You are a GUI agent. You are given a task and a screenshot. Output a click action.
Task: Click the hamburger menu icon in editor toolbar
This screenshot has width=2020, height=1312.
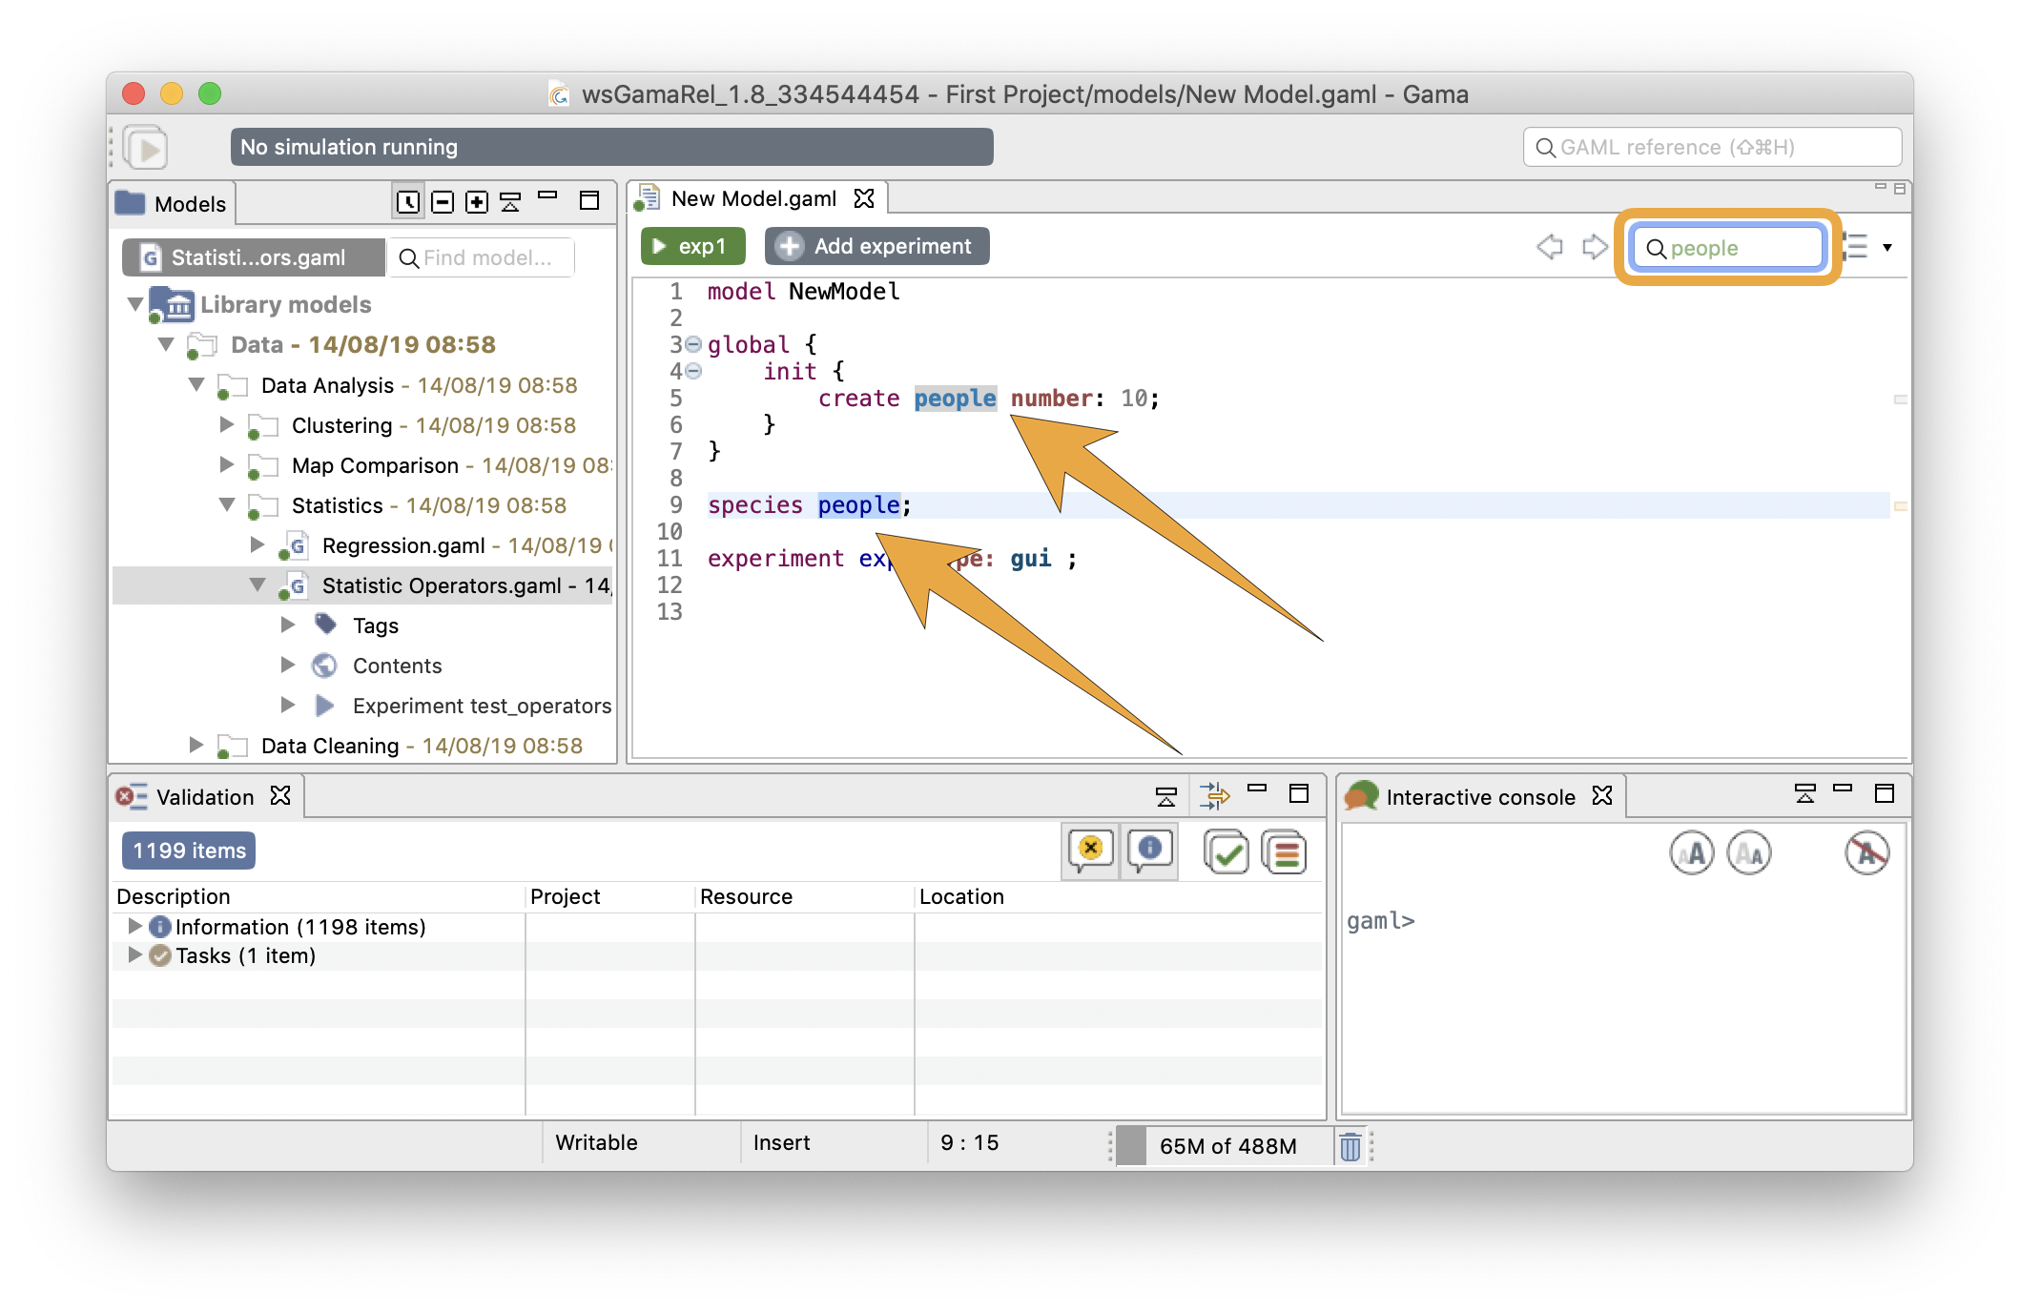pos(1858,247)
